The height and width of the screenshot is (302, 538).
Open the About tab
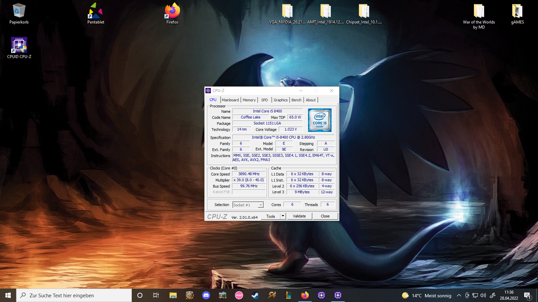click(311, 100)
